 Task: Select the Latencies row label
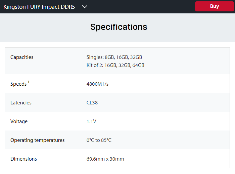point(21,103)
